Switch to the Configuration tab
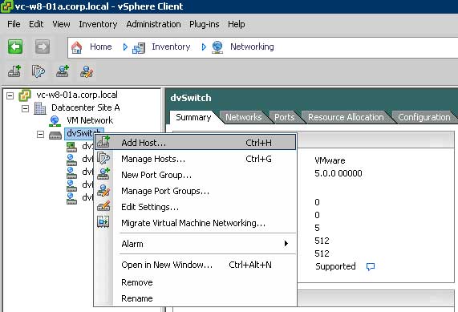The height and width of the screenshot is (312, 458). (424, 117)
